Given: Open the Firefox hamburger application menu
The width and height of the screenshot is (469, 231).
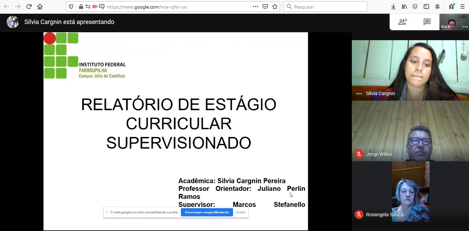Looking at the screenshot, I should point(462,7).
